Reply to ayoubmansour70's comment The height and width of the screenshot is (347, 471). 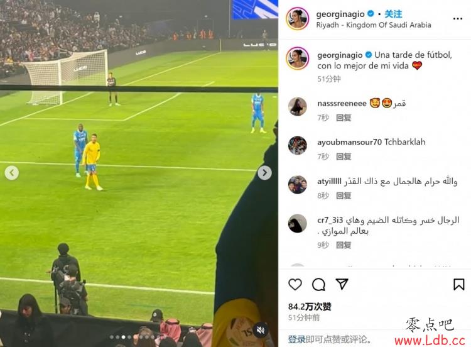point(344,157)
